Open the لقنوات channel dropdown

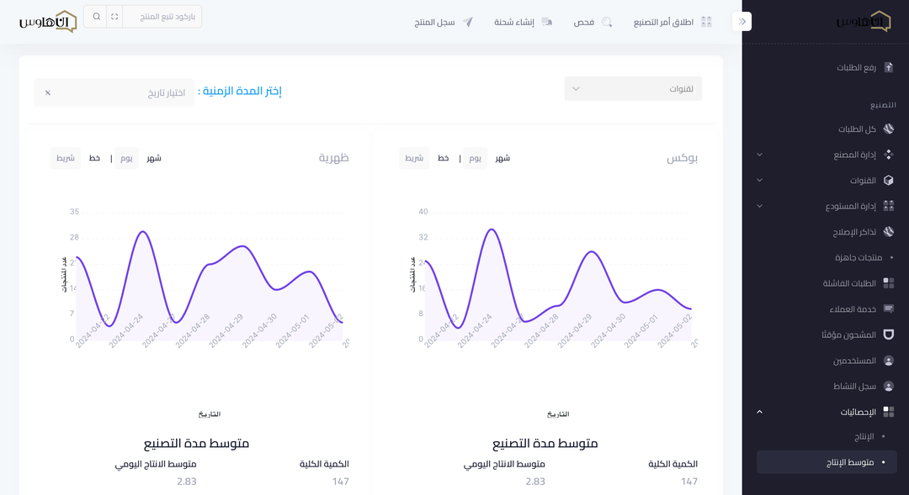(x=633, y=88)
